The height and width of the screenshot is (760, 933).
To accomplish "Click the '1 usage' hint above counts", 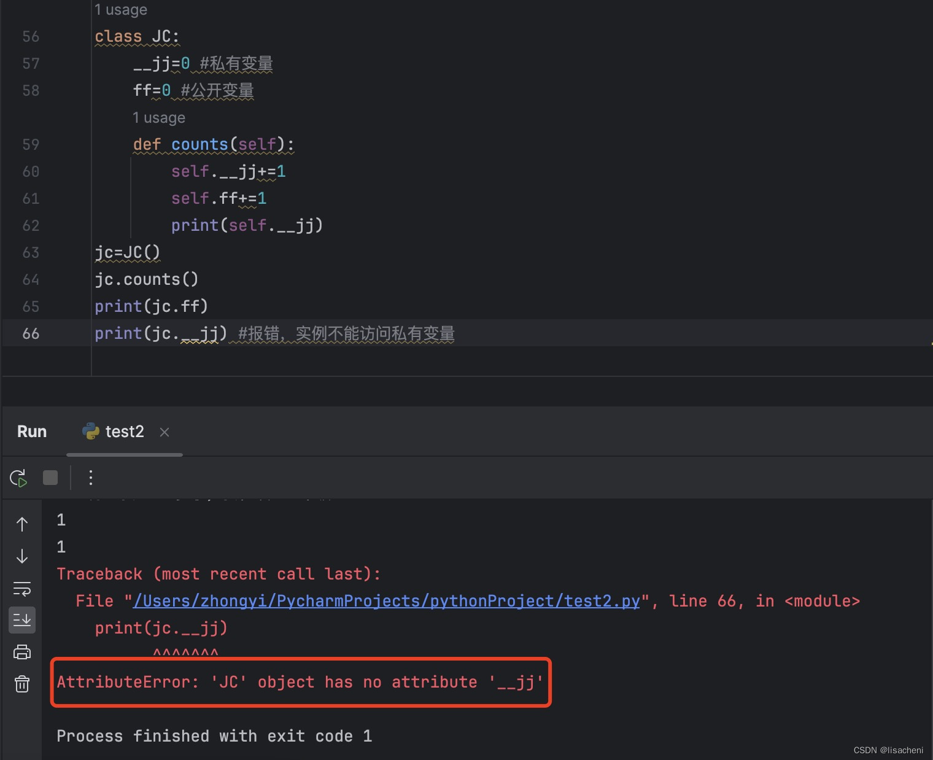I will point(159,118).
